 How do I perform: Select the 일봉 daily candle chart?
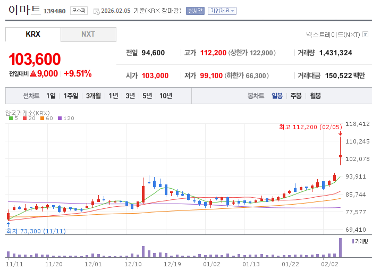coord(277,96)
